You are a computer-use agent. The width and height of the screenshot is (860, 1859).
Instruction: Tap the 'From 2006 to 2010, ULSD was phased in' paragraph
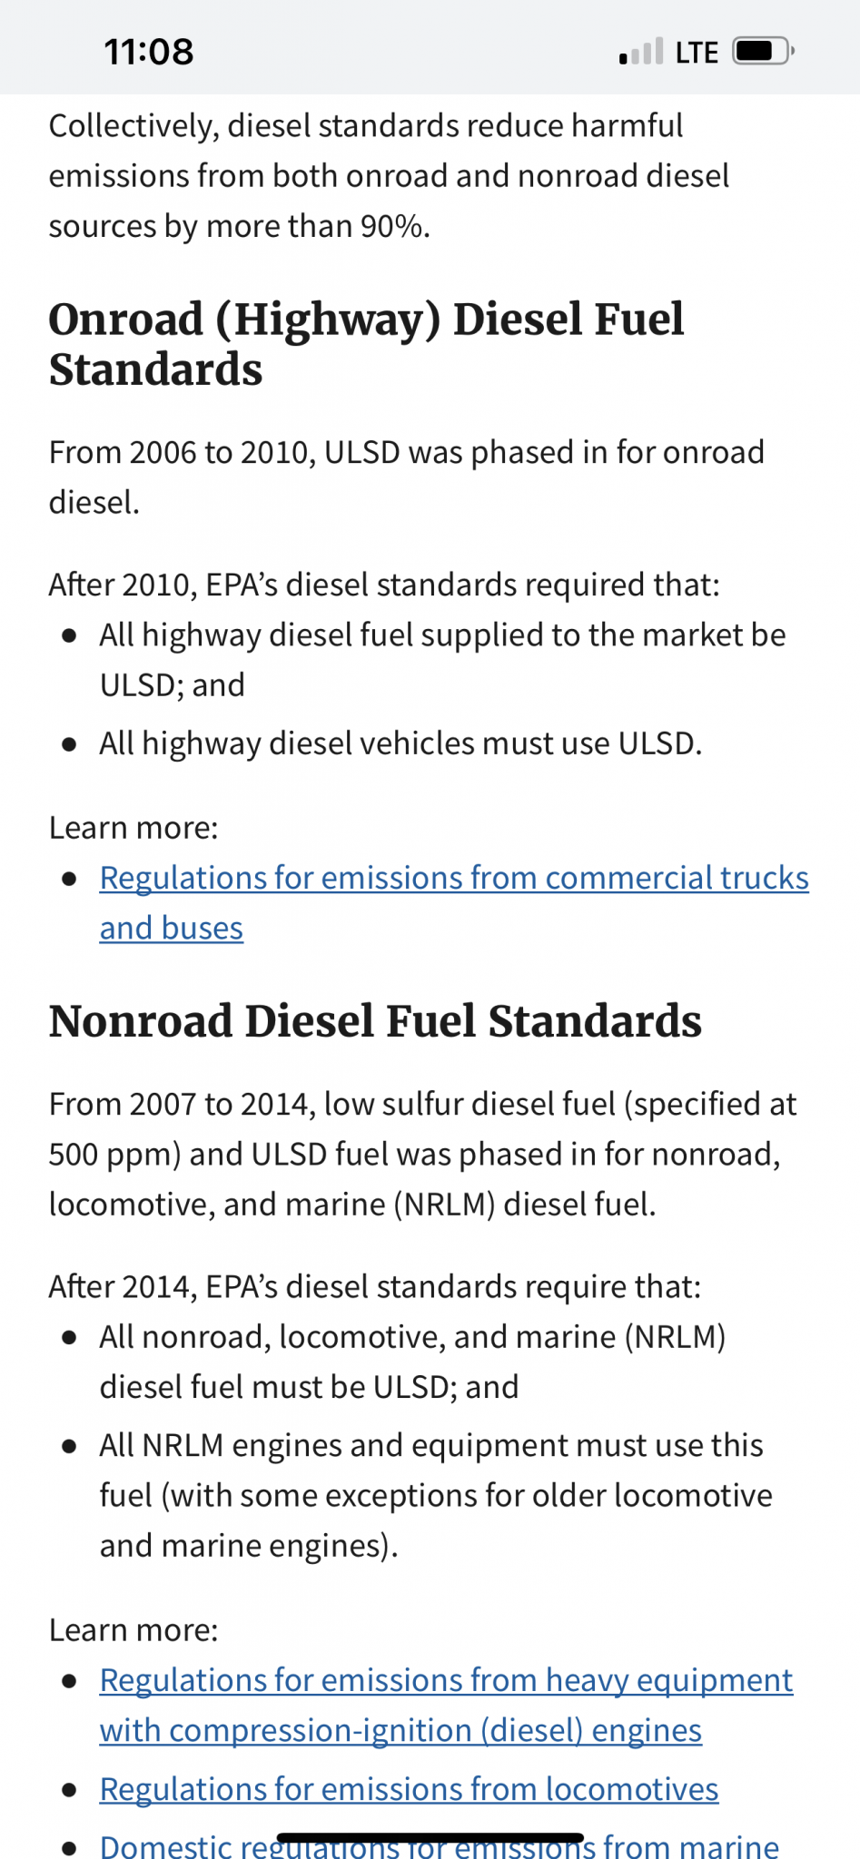point(407,477)
